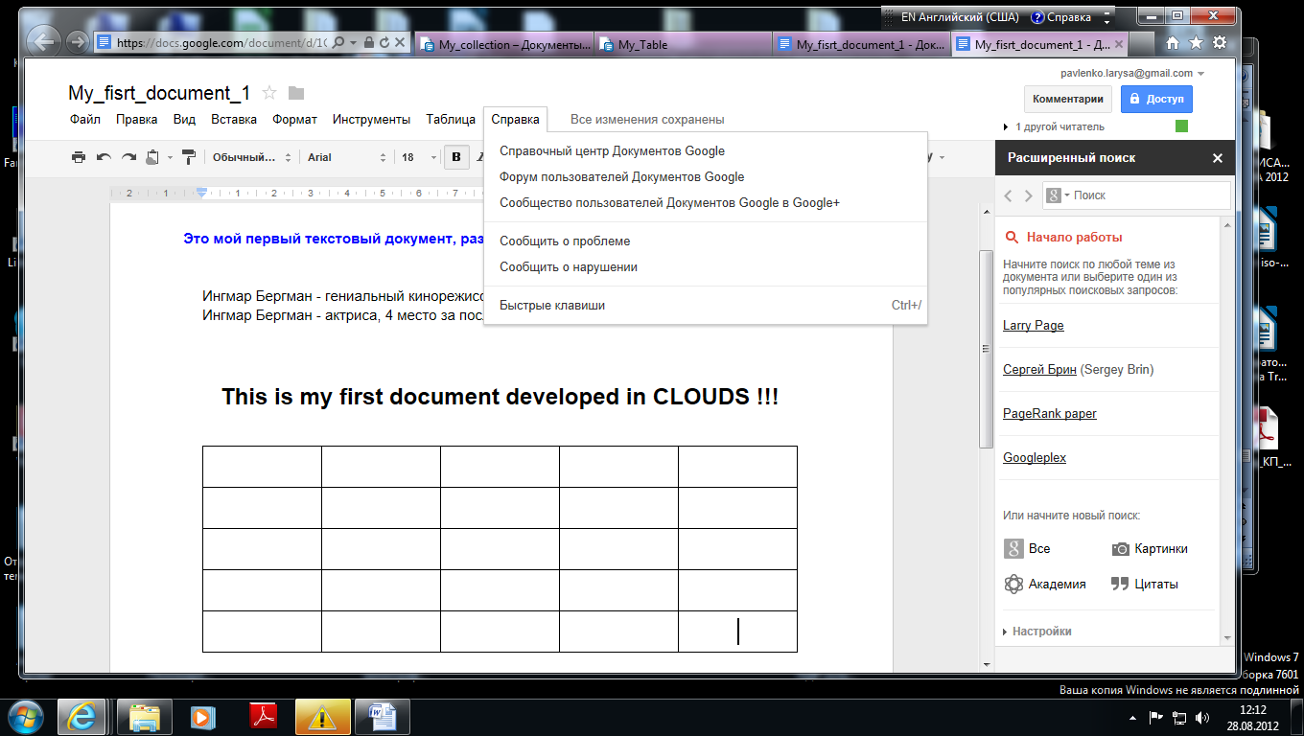Click the browser Forward button
This screenshot has height=736, width=1304.
pos(77,42)
